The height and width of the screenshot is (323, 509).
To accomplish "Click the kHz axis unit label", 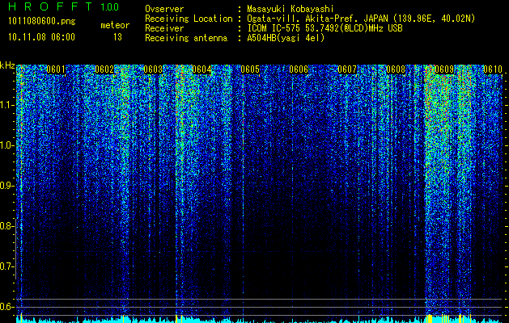I will [x=7, y=65].
